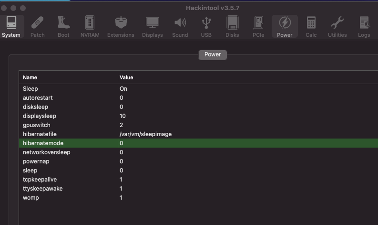
Task: Open the Calc calculator section
Action: coord(311,26)
